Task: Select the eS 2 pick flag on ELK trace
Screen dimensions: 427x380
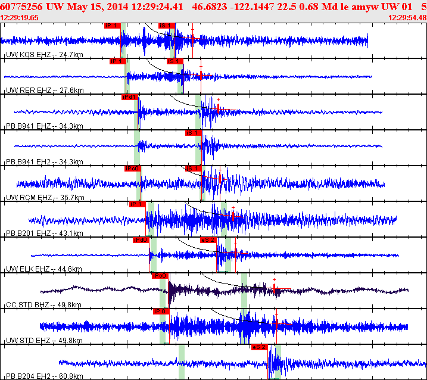Action: click(x=208, y=240)
